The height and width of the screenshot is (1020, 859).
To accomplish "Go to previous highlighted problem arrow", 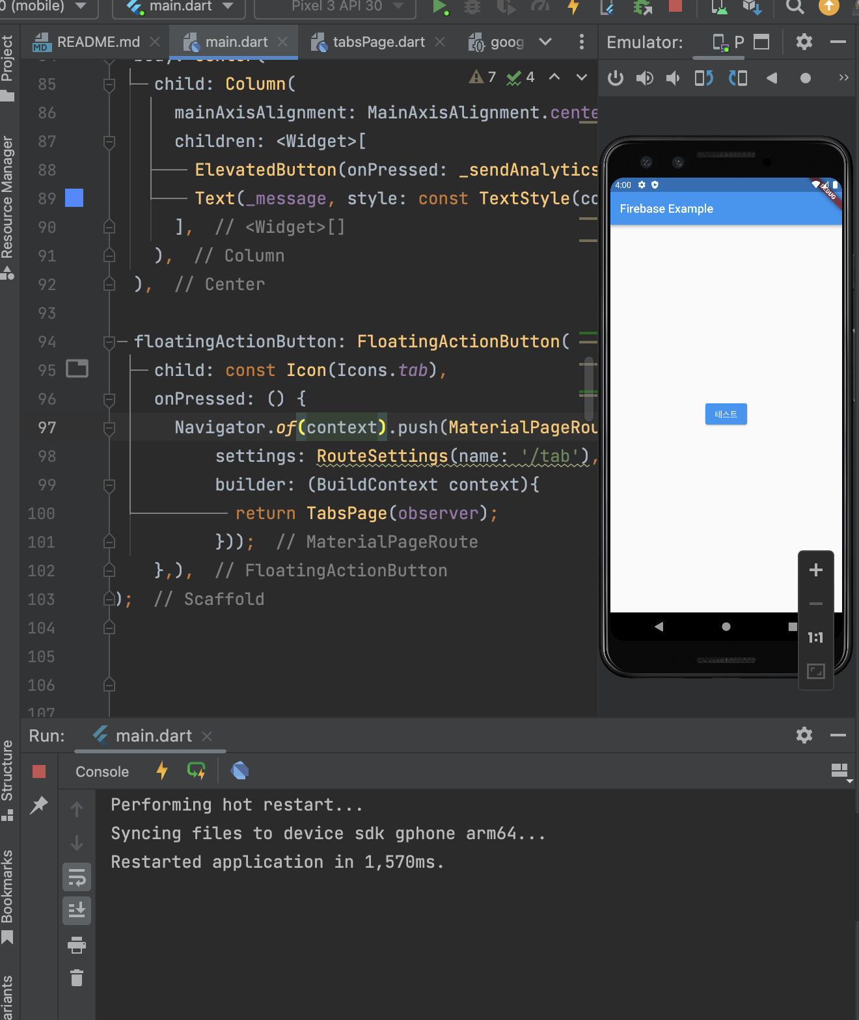I will (x=554, y=77).
